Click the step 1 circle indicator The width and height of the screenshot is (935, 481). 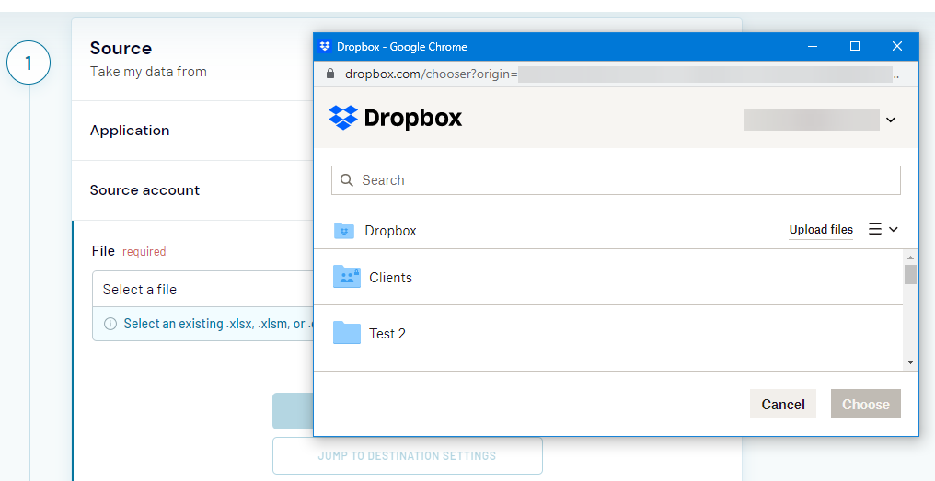coord(29,63)
